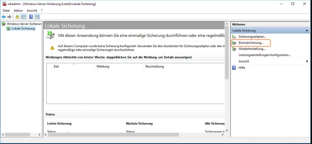
Task: Click the Letzte Sicherung heading
Action: click(x=59, y=124)
